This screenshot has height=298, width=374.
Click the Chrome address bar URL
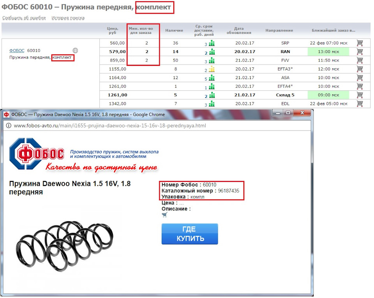[110, 126]
